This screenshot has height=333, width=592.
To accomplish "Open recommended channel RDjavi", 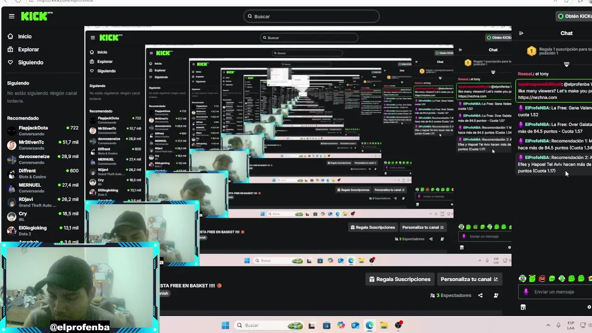I will click(x=43, y=202).
